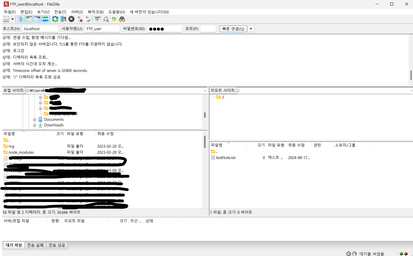This screenshot has width=413, height=256.
Task: Open the new version available menu
Action: (149, 12)
